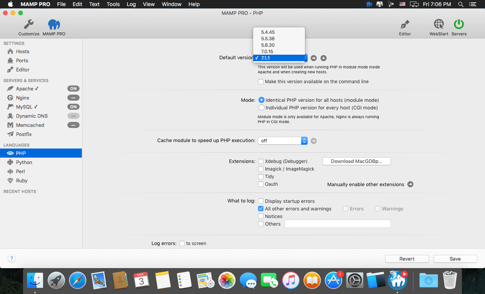Click the WebStart globe icon
The width and height of the screenshot is (485, 294).
(x=439, y=25)
